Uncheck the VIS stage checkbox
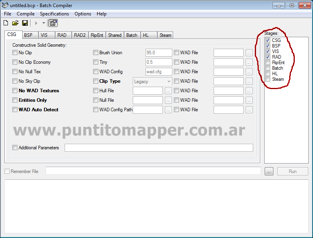 click(x=268, y=51)
